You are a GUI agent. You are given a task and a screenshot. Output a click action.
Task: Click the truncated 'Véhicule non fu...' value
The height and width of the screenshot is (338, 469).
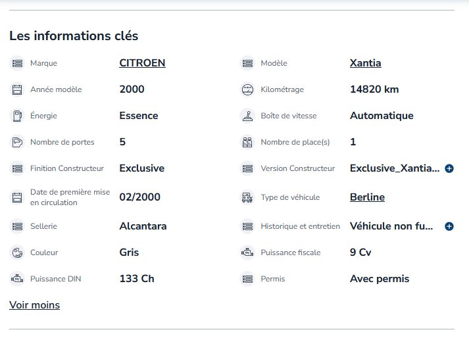point(391,226)
